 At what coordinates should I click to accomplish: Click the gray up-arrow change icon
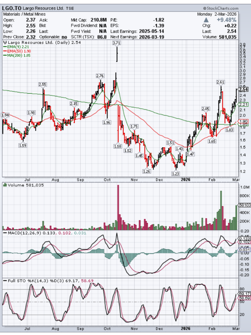pos(206,20)
